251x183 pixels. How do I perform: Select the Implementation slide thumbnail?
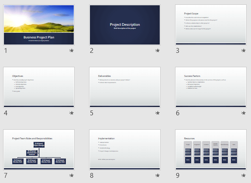coord(125,150)
